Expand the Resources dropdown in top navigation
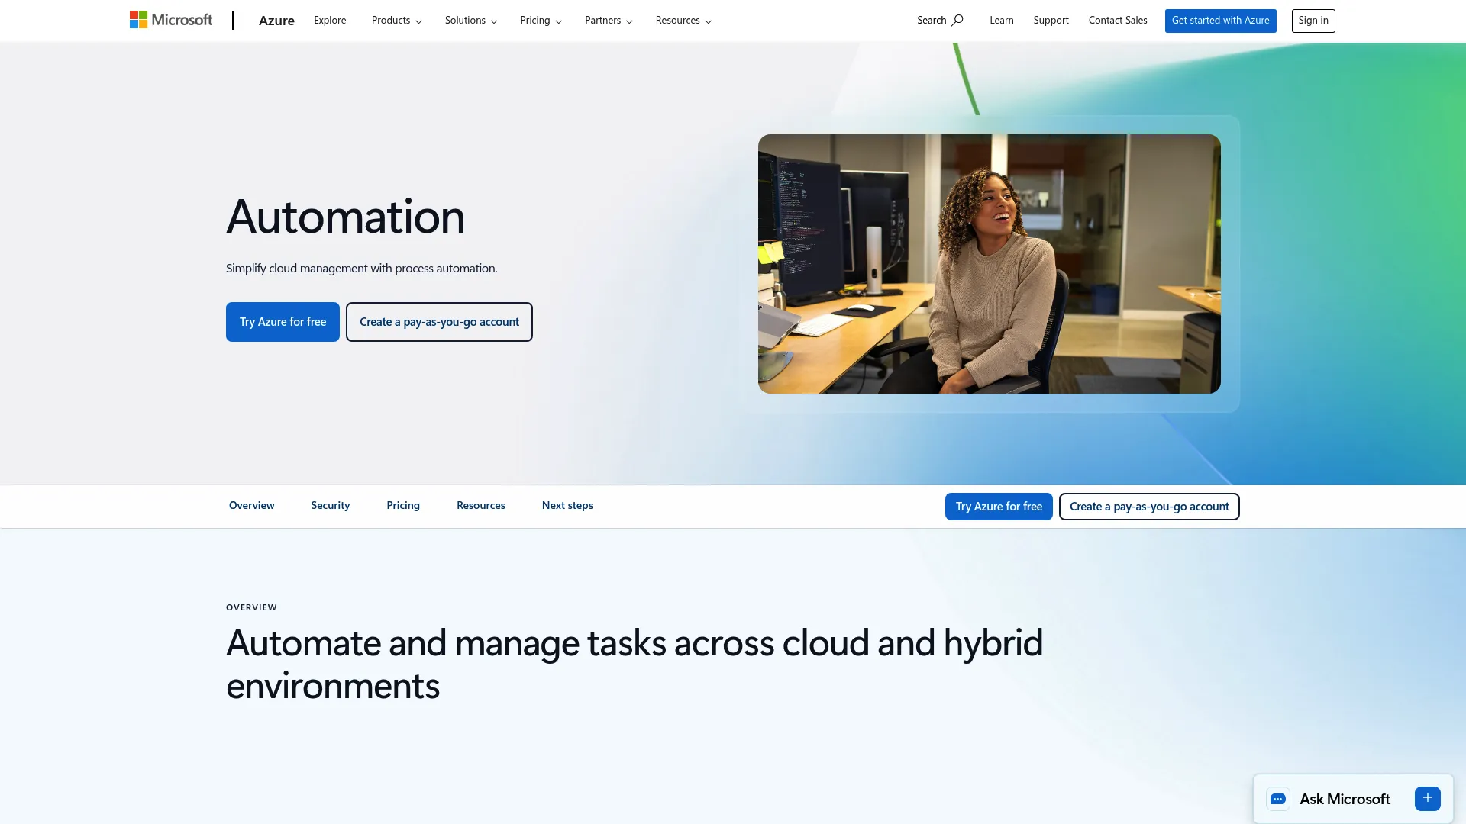The width and height of the screenshot is (1466, 824). pos(683,21)
